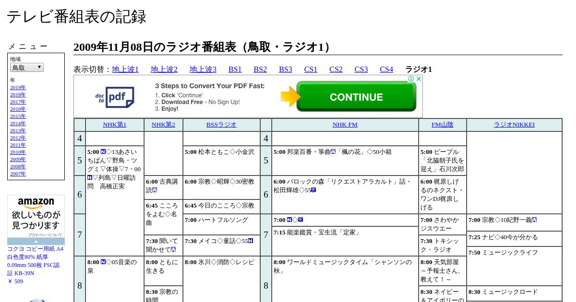The image size is (576, 302).
Task: Switch to the CS1 listing
Action: pos(311,70)
